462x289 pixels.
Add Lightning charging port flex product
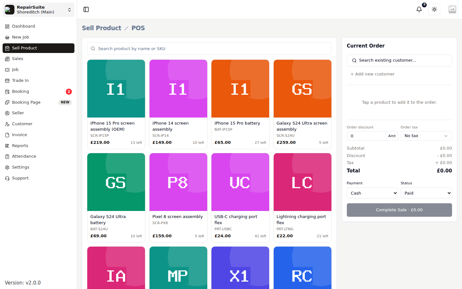click(x=303, y=198)
